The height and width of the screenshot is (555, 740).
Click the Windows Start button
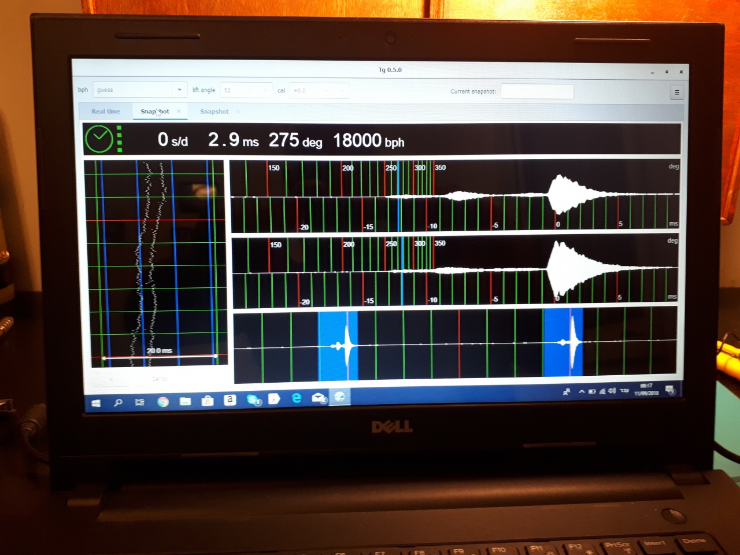point(96,403)
